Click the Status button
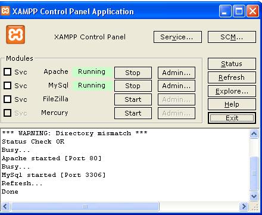The width and height of the screenshot is (262, 215). click(232, 64)
